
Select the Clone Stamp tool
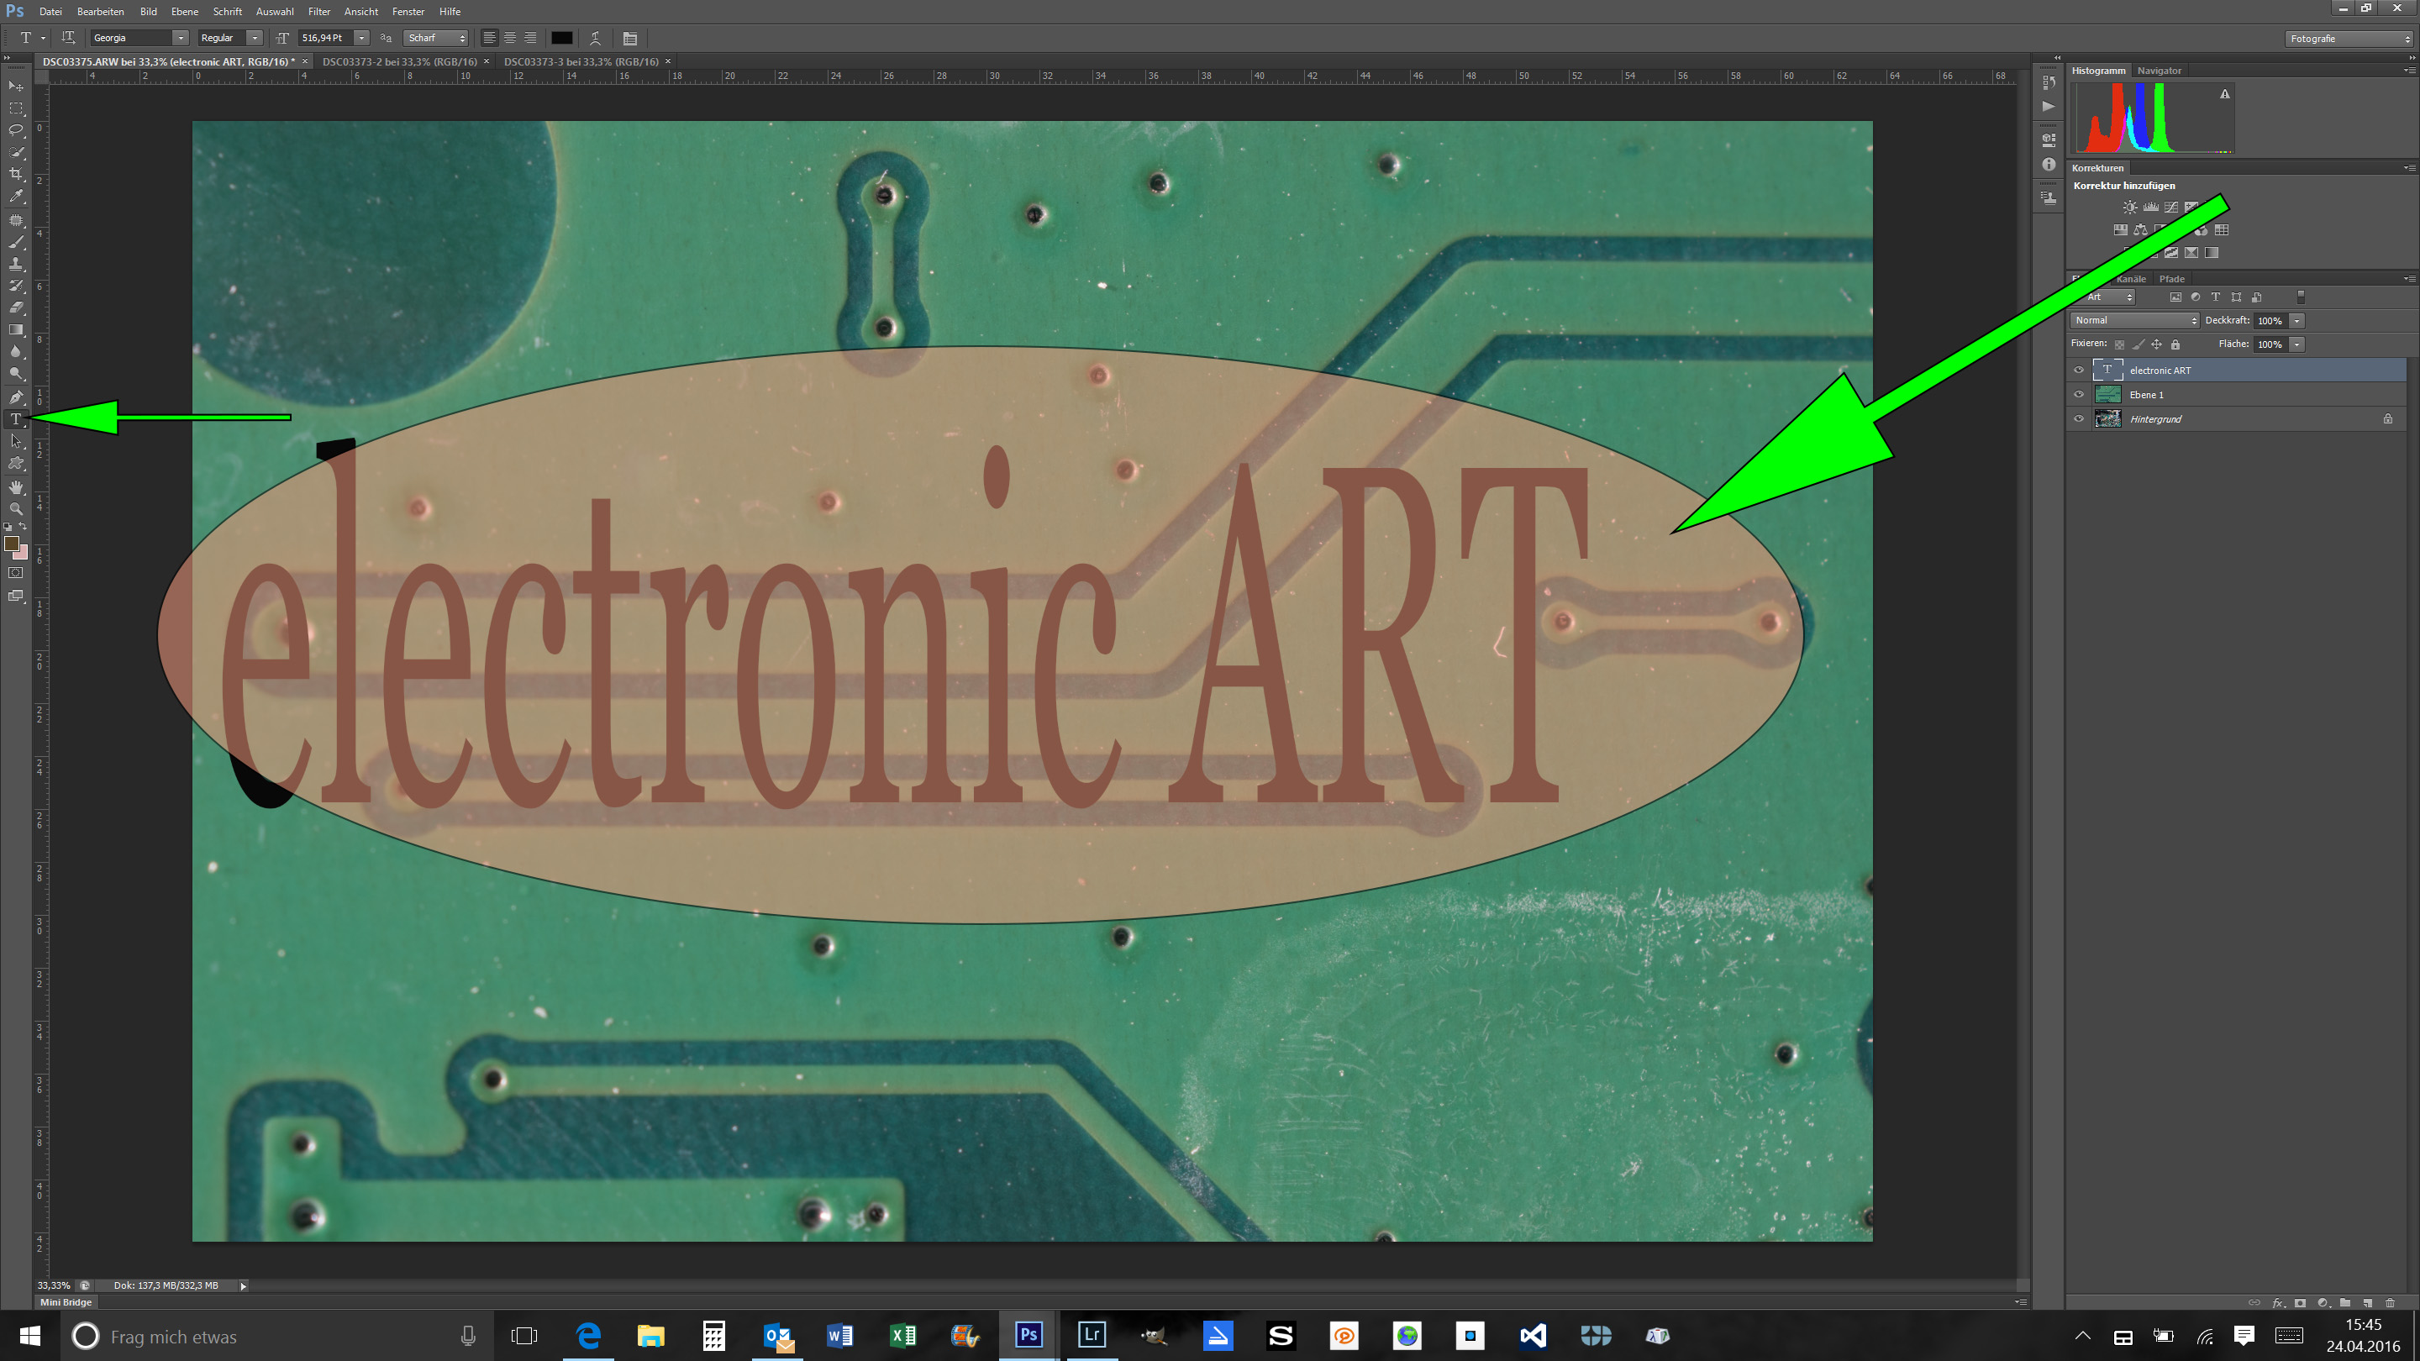coord(16,264)
